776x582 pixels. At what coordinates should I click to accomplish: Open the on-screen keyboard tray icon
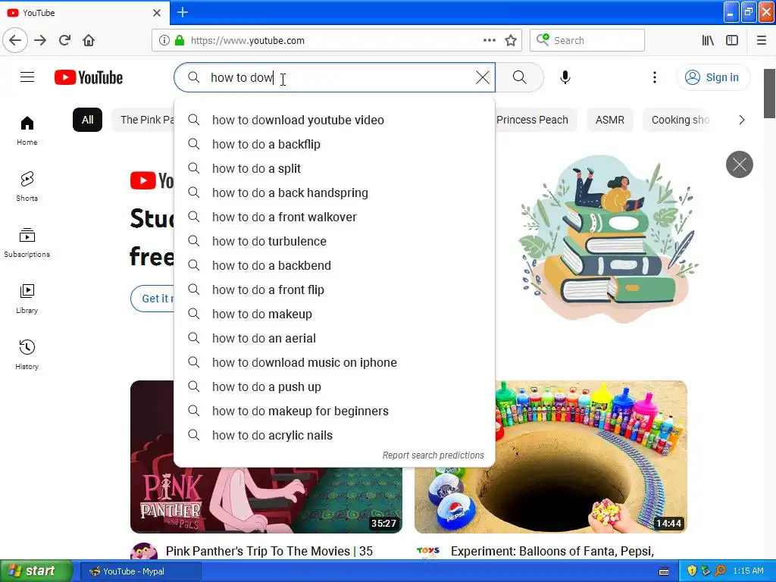click(664, 571)
